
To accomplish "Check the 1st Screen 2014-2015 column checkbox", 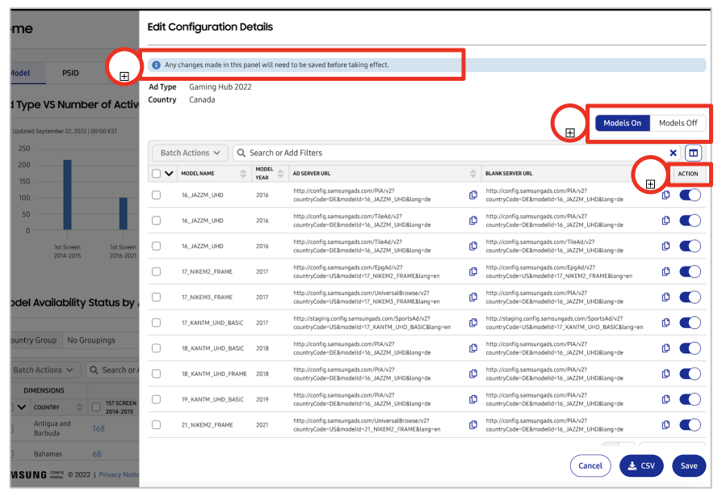I will pos(96,407).
